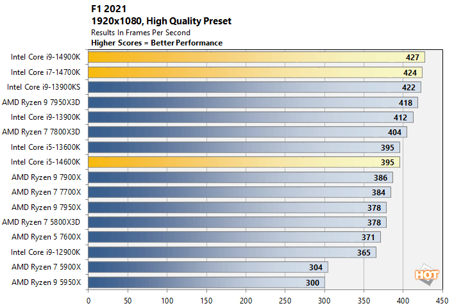Click the 450 axis tick label
This screenshot has height=308, width=454.
pos(442,301)
